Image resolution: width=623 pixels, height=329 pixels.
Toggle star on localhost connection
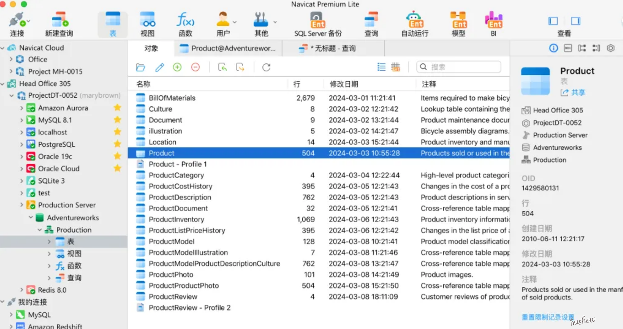coord(118,132)
